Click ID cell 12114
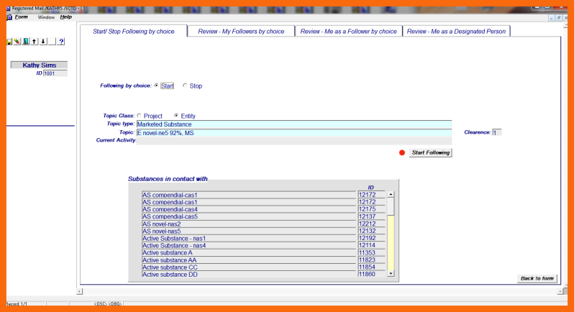The height and width of the screenshot is (312, 574). click(x=372, y=245)
